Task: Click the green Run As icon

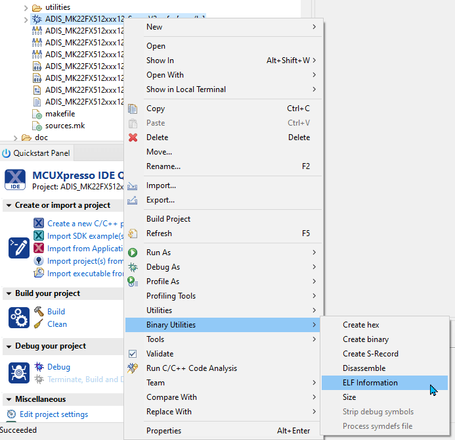Action: [133, 253]
